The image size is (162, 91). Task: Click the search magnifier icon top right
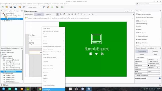(x=137, y=4)
